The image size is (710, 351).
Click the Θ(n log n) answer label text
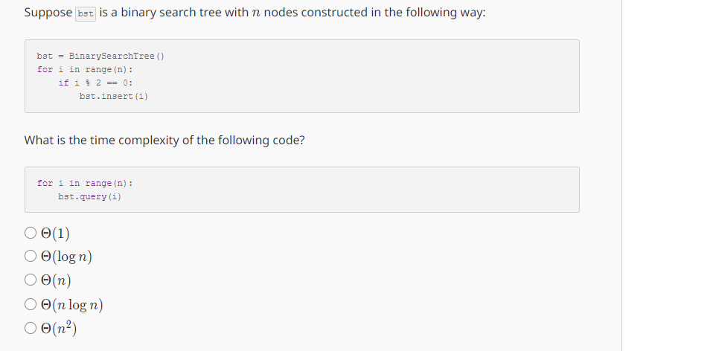click(x=72, y=305)
